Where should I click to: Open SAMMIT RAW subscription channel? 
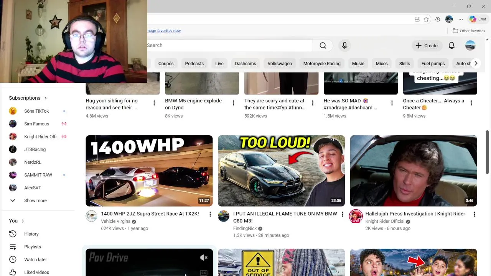click(38, 175)
